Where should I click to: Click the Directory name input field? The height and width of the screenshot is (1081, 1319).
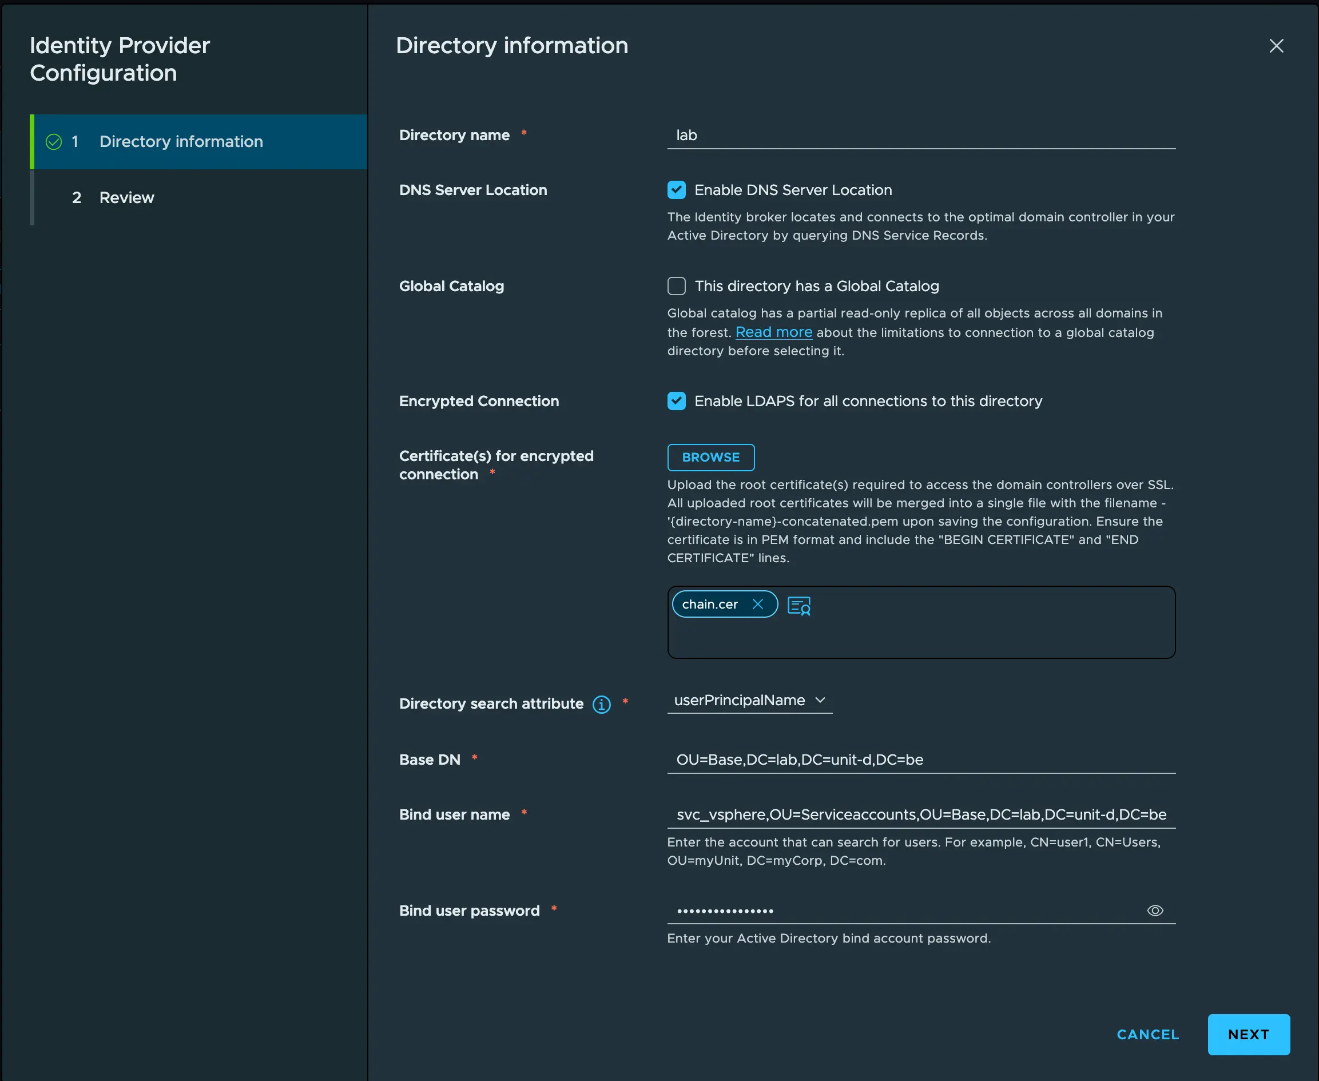tap(920, 135)
